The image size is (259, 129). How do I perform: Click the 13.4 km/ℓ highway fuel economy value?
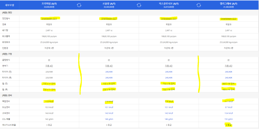pos(228,113)
